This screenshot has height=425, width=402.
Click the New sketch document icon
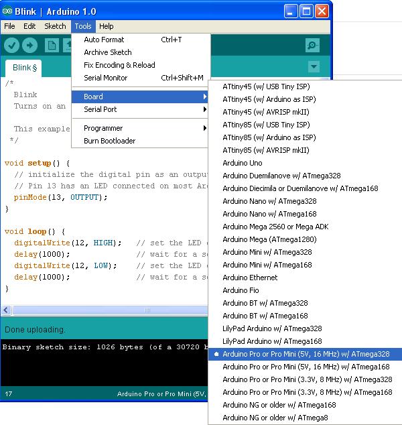[52, 46]
